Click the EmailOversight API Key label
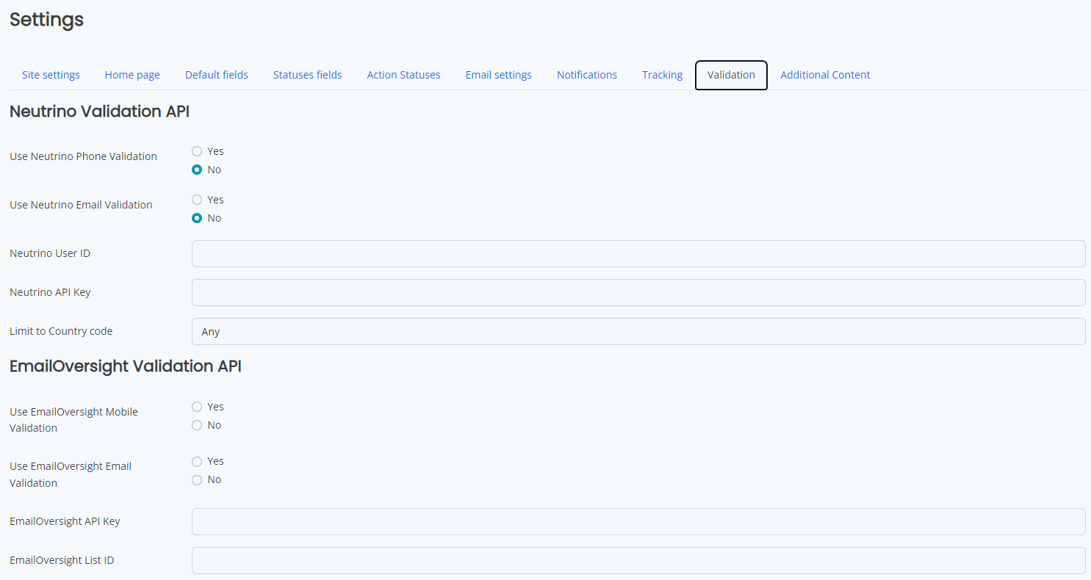The height and width of the screenshot is (580, 1091). [65, 521]
